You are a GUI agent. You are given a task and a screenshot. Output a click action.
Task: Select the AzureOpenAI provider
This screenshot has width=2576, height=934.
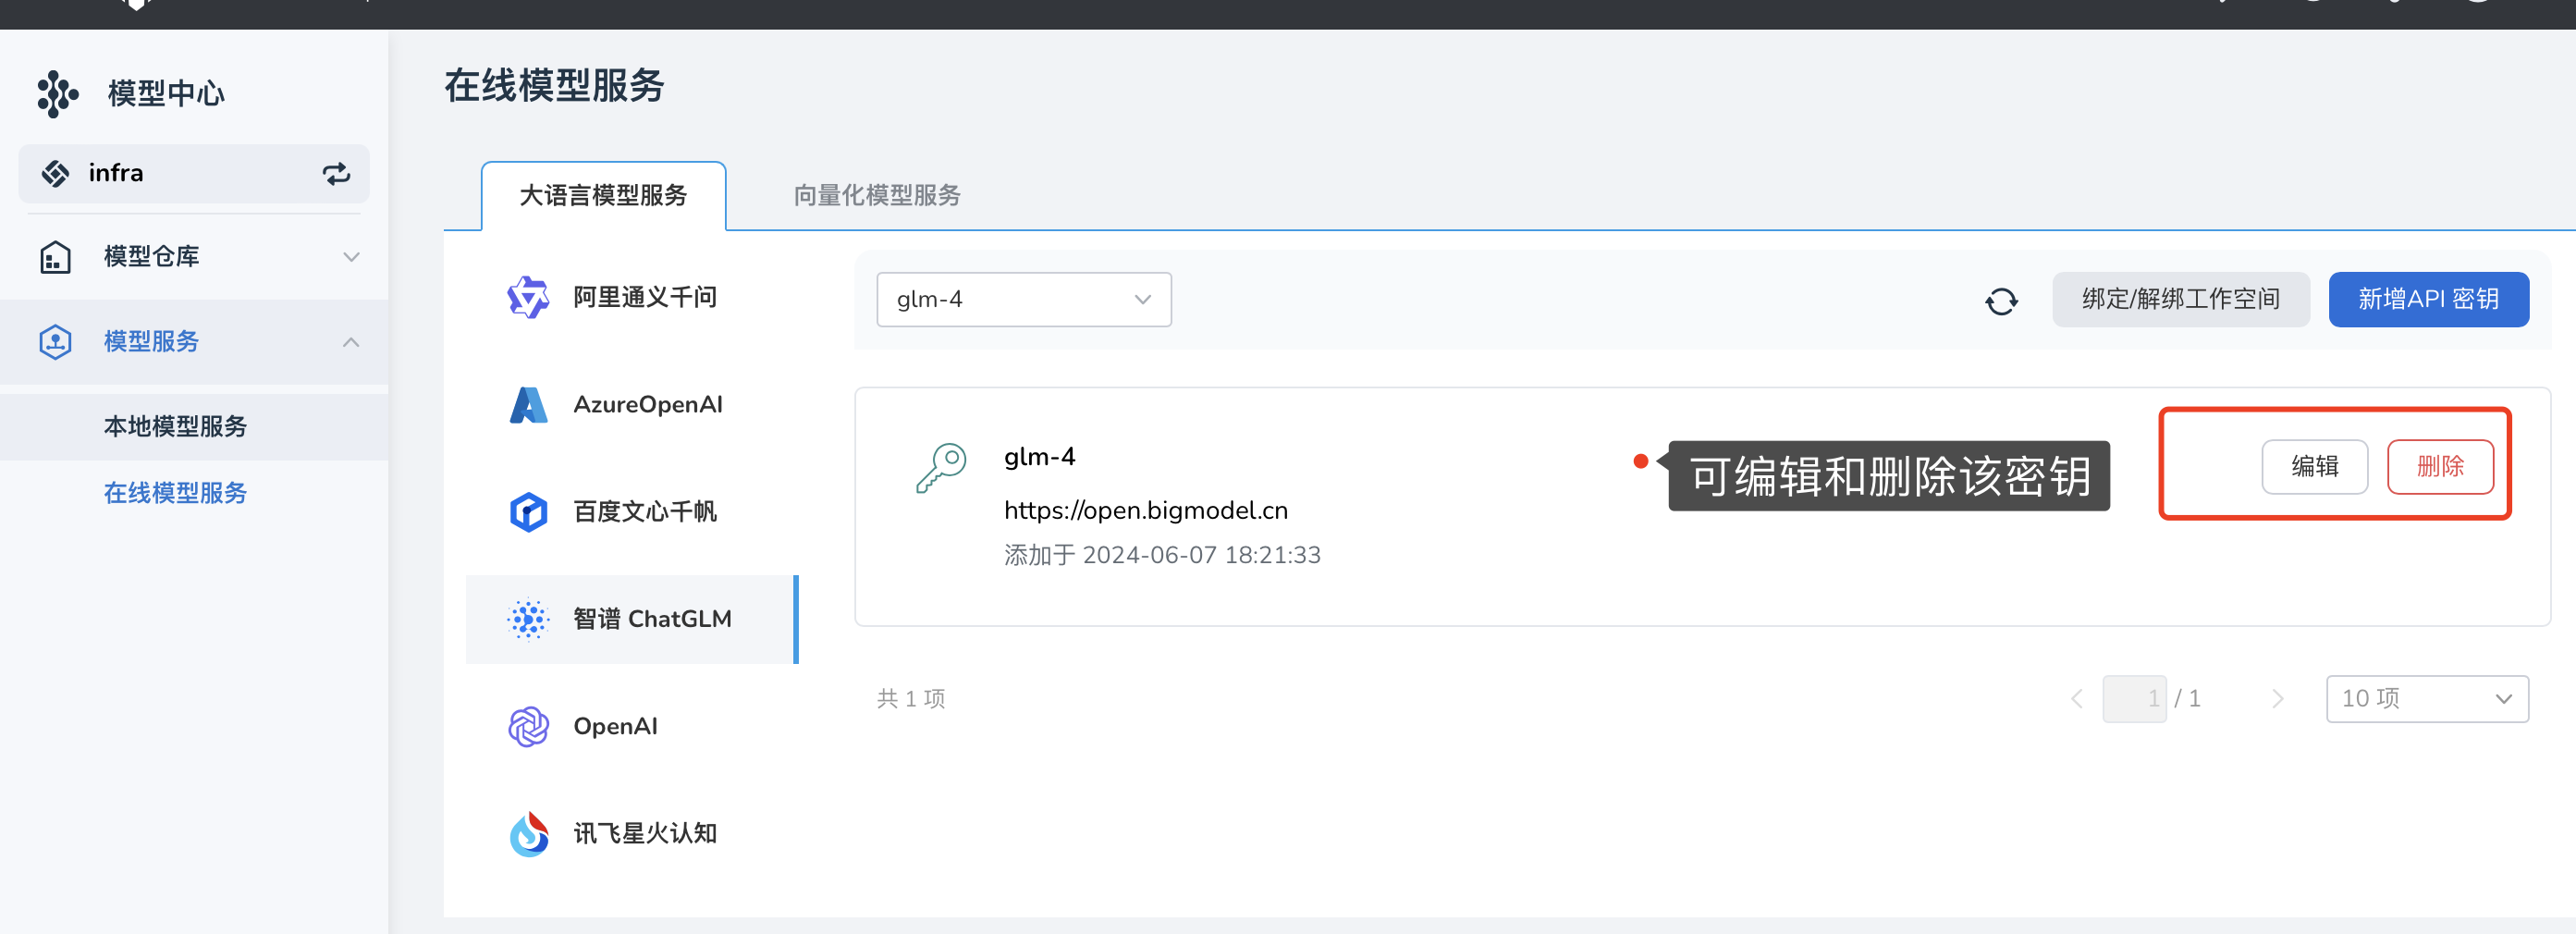click(x=632, y=405)
